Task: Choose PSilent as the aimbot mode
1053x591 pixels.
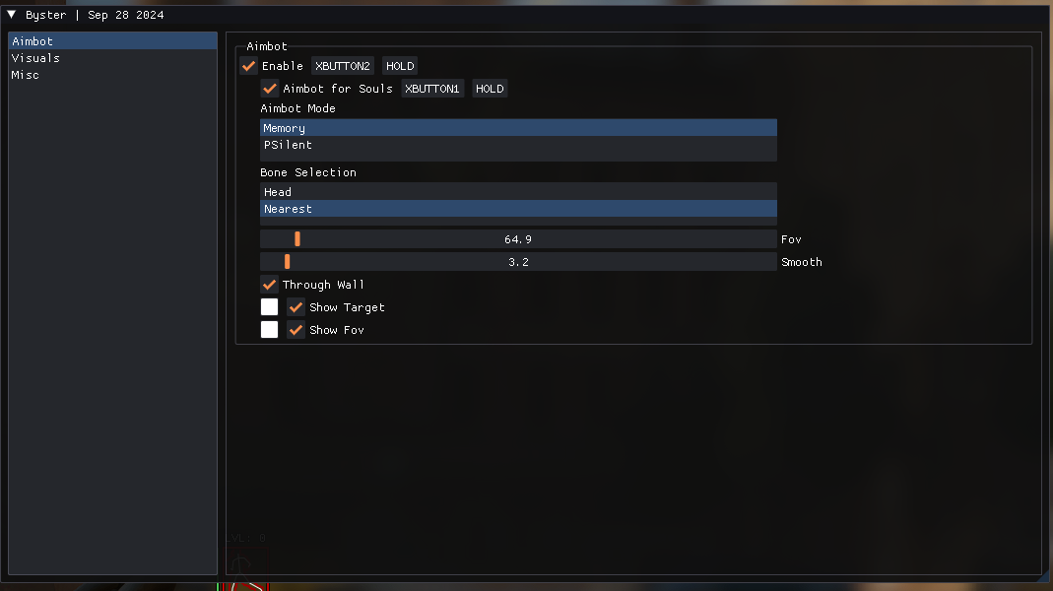Action: (518, 145)
